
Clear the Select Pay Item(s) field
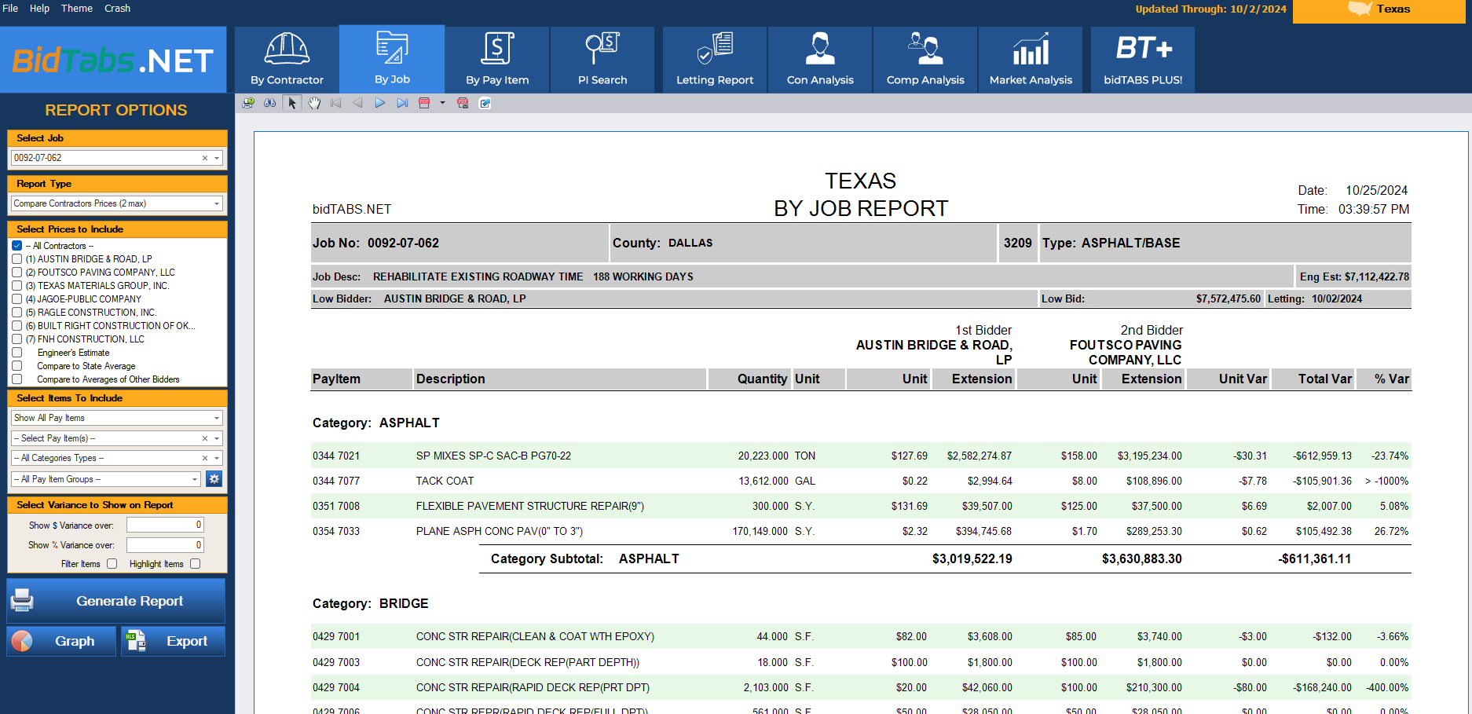click(x=205, y=438)
